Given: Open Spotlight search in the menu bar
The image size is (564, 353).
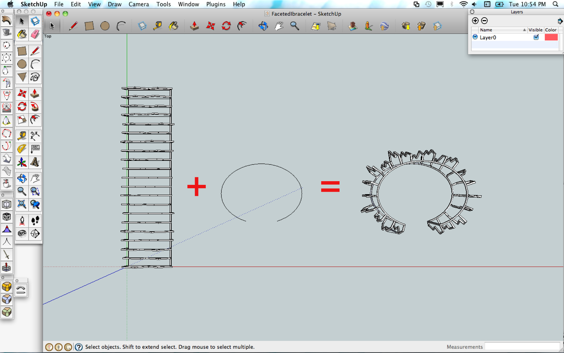Looking at the screenshot, I should (555, 4).
